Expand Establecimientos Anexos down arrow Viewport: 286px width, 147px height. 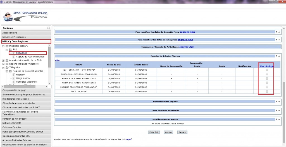coord(277,119)
